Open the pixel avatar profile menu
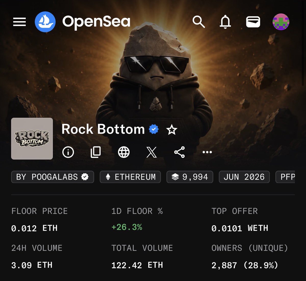Screen dimensions: 306x281 [x=281, y=22]
